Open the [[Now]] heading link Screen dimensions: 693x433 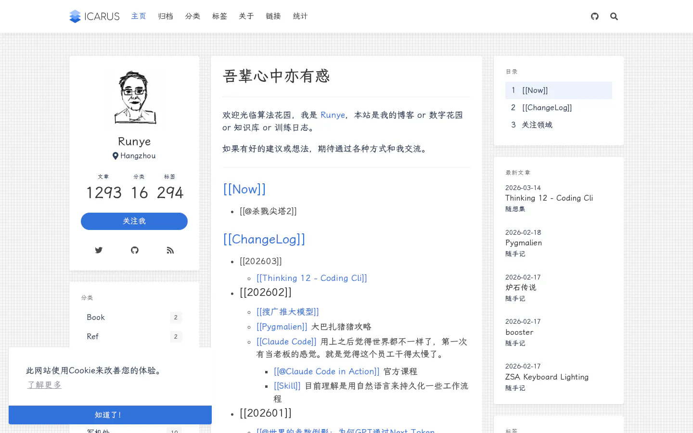pyautogui.click(x=244, y=189)
